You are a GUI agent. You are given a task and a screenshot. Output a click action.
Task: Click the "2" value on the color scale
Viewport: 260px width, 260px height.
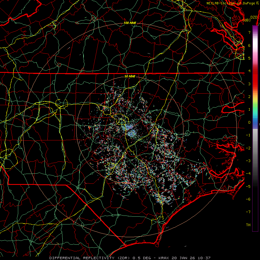point(249,97)
